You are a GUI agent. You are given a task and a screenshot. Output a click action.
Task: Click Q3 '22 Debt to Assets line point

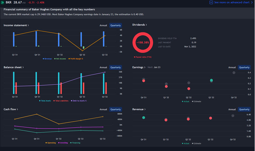(x=105, y=72)
